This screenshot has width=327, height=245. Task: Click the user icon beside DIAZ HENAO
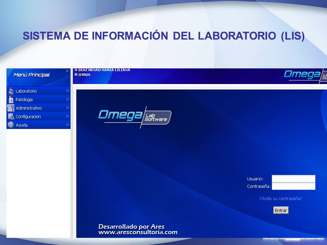click(76, 70)
